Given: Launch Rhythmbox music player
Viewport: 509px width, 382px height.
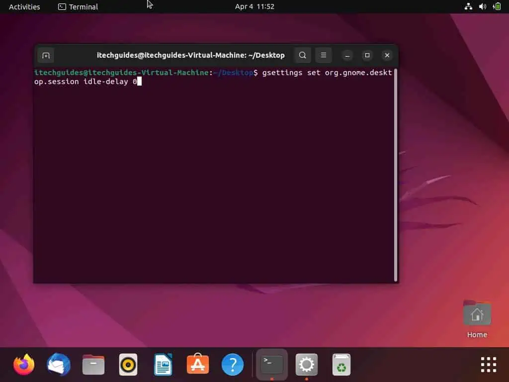Looking at the screenshot, I should (x=128, y=364).
